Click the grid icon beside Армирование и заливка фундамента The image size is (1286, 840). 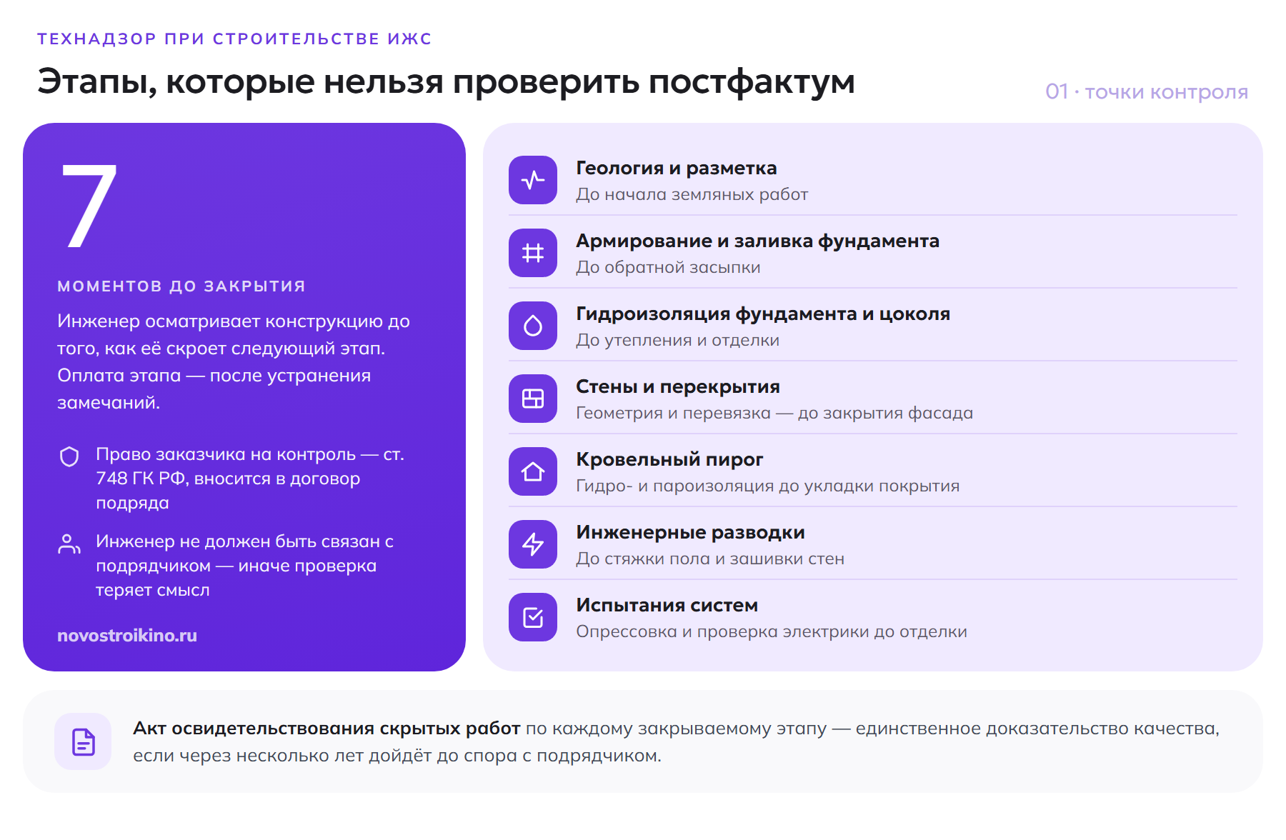coord(533,253)
